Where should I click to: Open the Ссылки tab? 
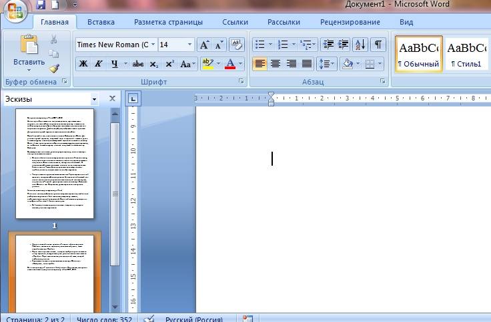235,22
